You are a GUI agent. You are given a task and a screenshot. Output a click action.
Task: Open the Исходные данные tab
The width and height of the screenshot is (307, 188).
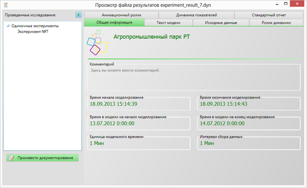click(x=221, y=23)
